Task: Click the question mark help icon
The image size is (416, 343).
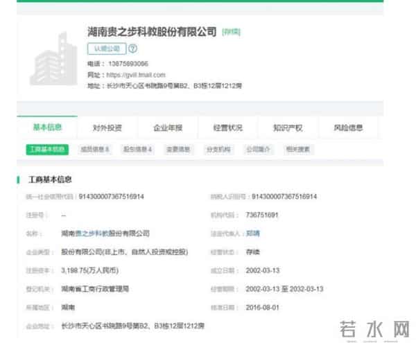Action: tap(133, 49)
